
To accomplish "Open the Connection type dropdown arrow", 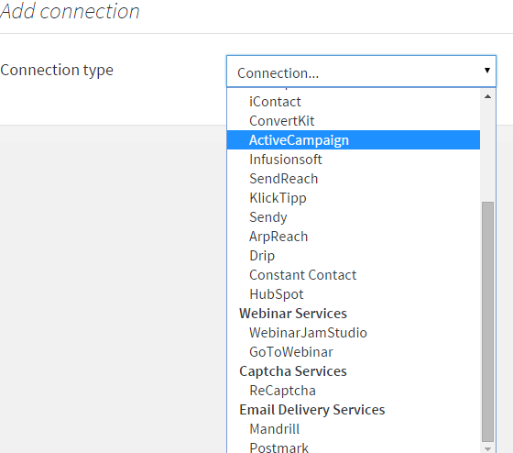I will (486, 70).
